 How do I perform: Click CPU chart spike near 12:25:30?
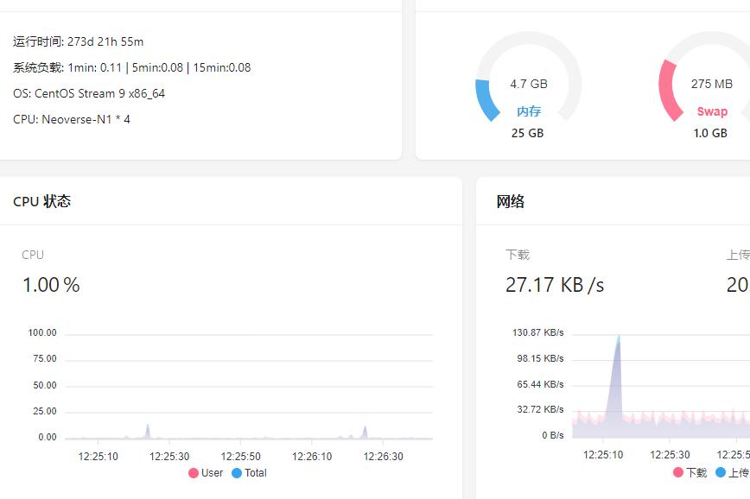click(x=148, y=431)
